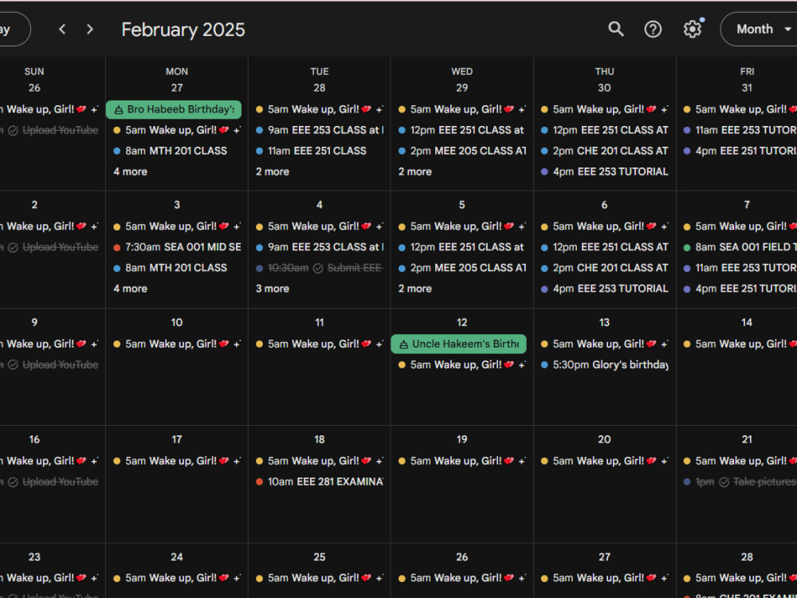Open 11am EEE 251 CLASS on Tuesday 28

(318, 151)
